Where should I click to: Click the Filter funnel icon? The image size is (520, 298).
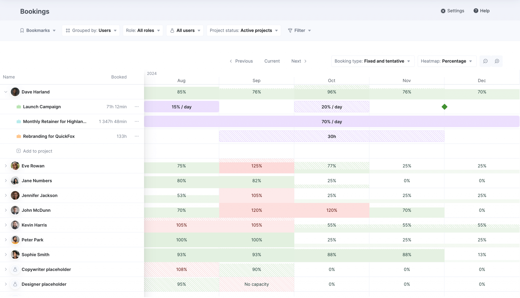290,30
